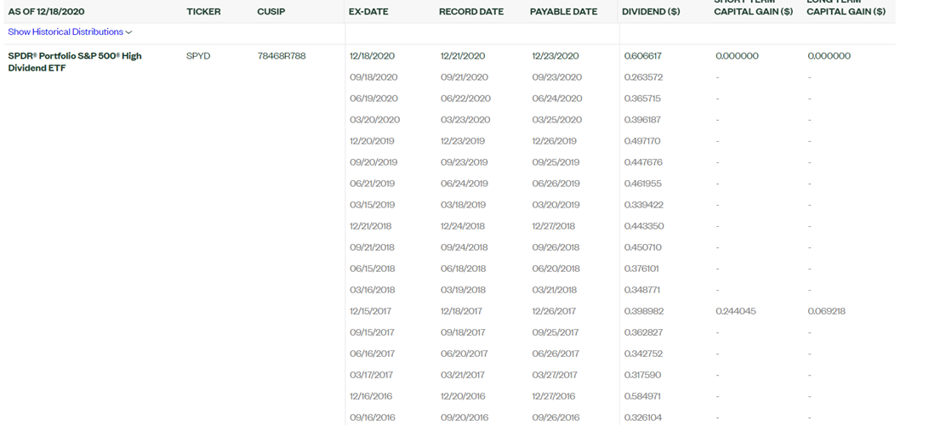The height and width of the screenshot is (425, 935).
Task: Click ex-date 09/16/2016
Action: click(373, 418)
